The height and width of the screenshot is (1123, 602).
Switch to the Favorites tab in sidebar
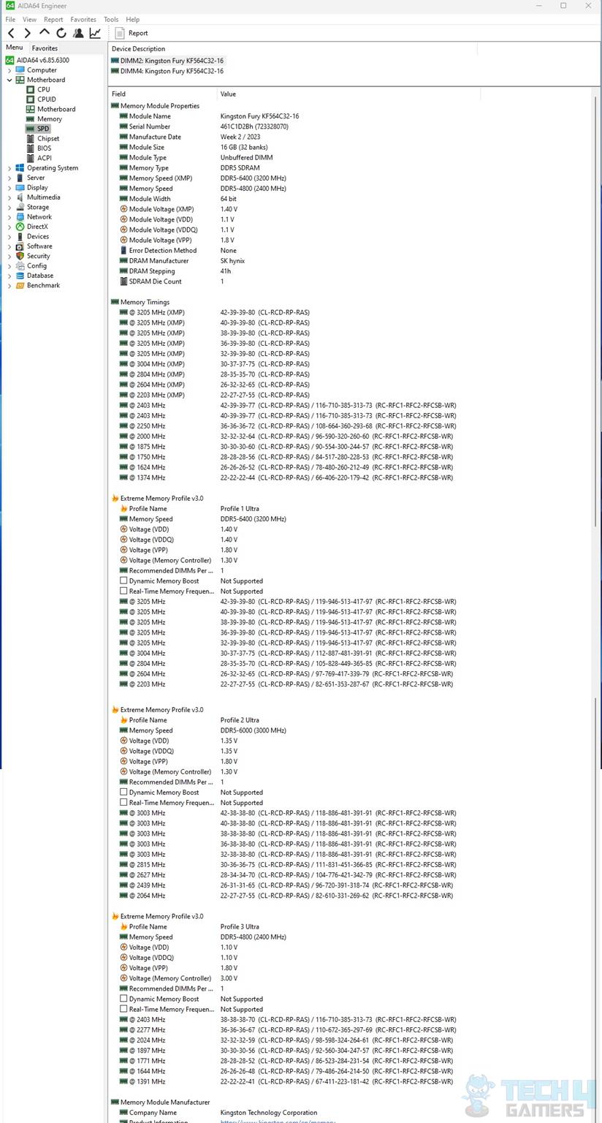[45, 48]
